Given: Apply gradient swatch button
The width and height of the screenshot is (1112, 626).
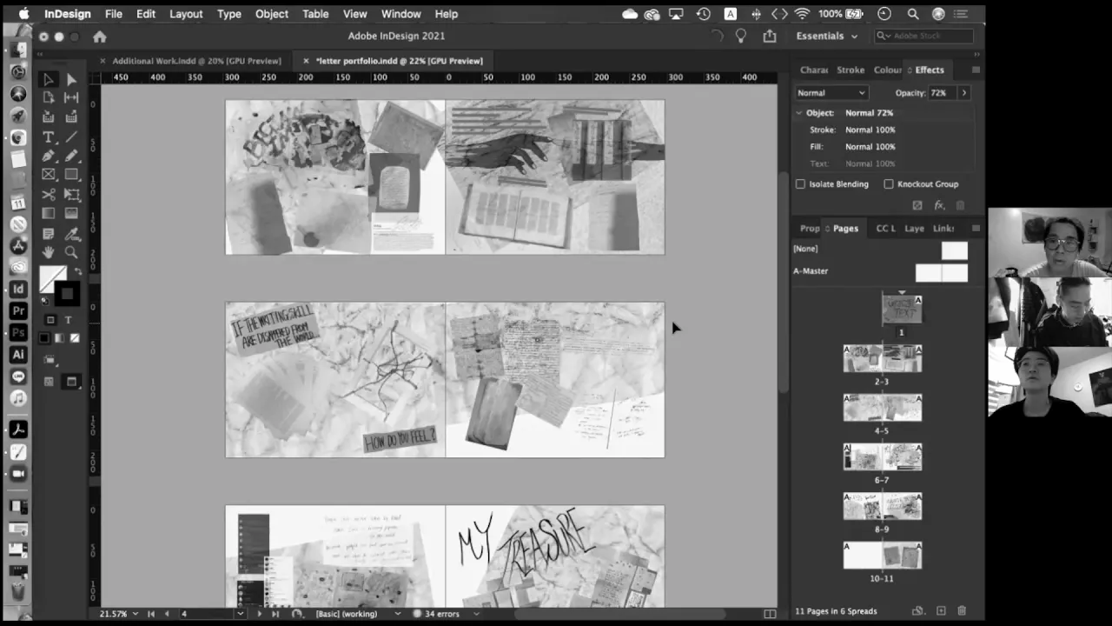Looking at the screenshot, I should coord(59,338).
